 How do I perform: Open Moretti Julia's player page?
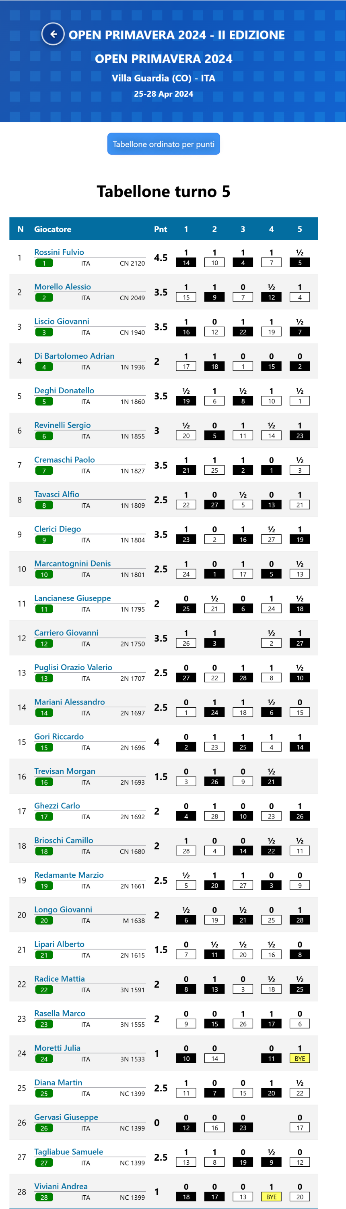tap(57, 1047)
